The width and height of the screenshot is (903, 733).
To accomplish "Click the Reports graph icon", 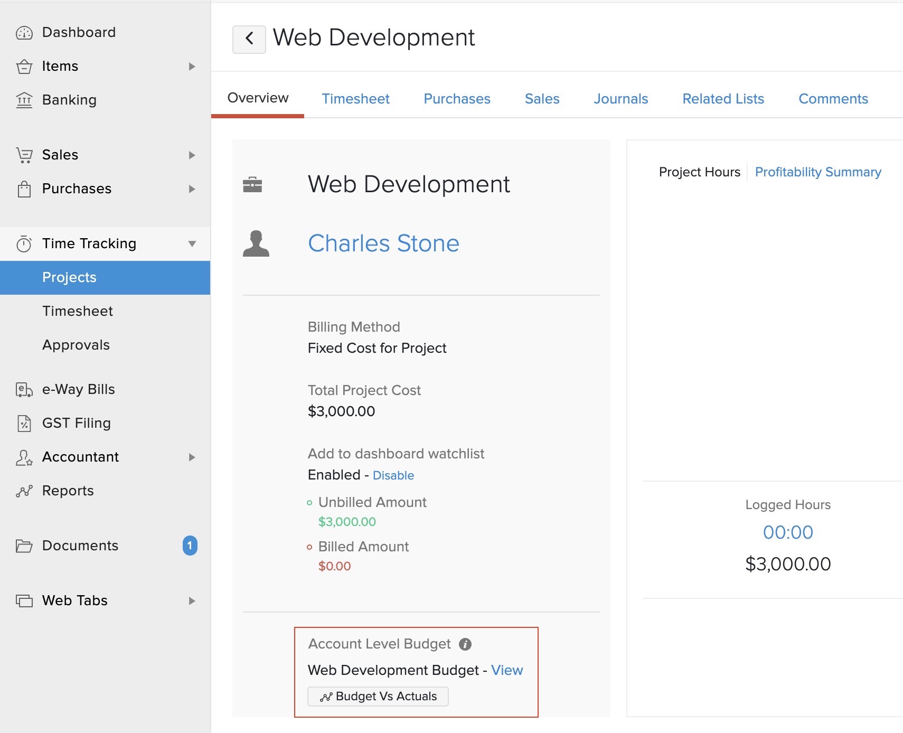I will tap(24, 491).
